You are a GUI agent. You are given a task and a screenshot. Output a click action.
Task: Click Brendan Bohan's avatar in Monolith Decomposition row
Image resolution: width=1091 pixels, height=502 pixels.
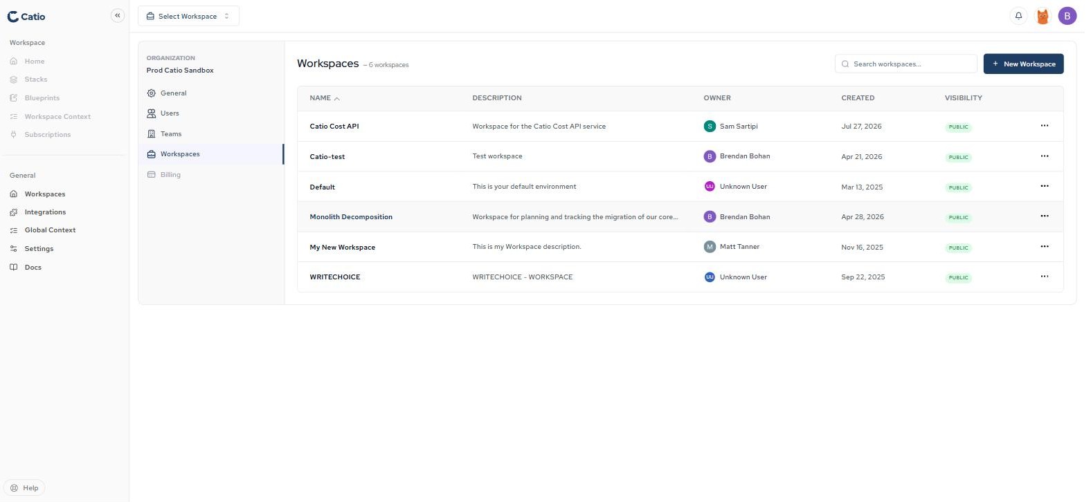coord(710,217)
